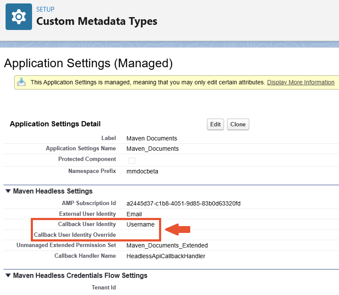Open the Display More Information link

click(301, 82)
